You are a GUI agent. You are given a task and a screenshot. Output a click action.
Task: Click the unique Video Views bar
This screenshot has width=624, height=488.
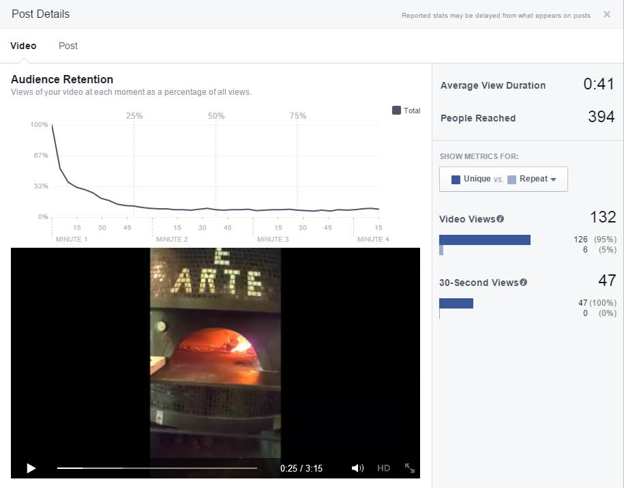point(484,240)
